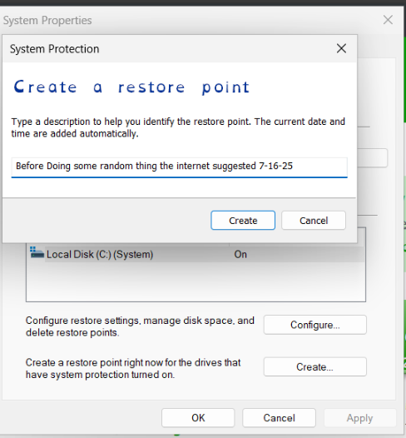The image size is (406, 438).
Task: Click the System Properties window title
Action: [47, 20]
